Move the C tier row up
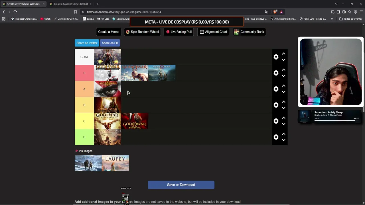The image size is (365, 205). coord(283,118)
